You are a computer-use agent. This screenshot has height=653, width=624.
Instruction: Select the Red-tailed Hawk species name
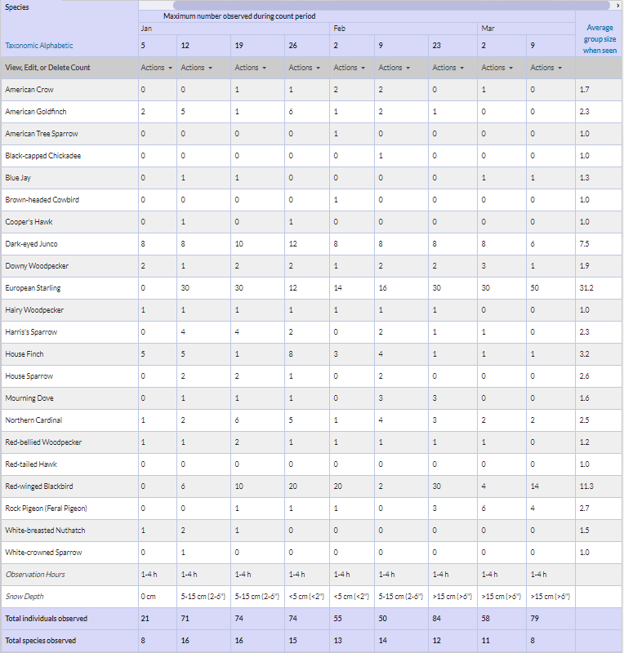(x=31, y=464)
